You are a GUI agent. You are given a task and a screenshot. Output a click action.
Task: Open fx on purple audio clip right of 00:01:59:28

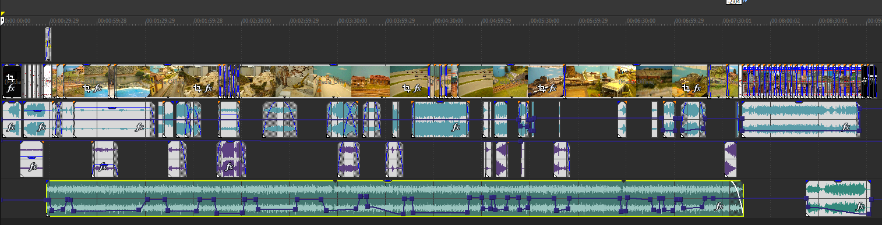(230, 167)
